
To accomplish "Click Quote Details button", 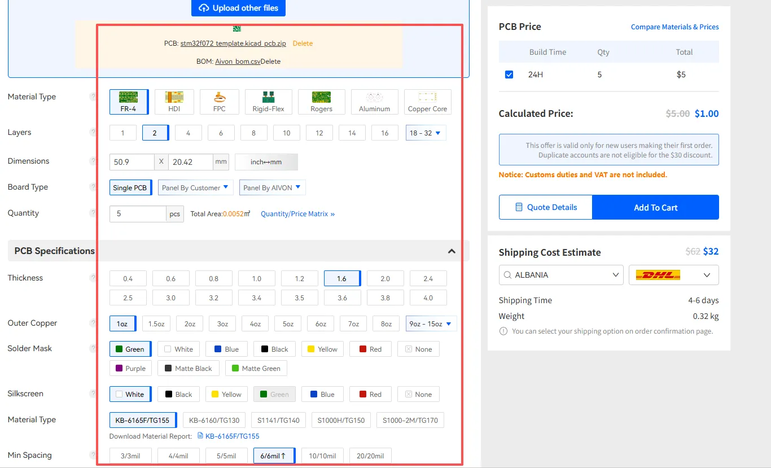I will [546, 207].
